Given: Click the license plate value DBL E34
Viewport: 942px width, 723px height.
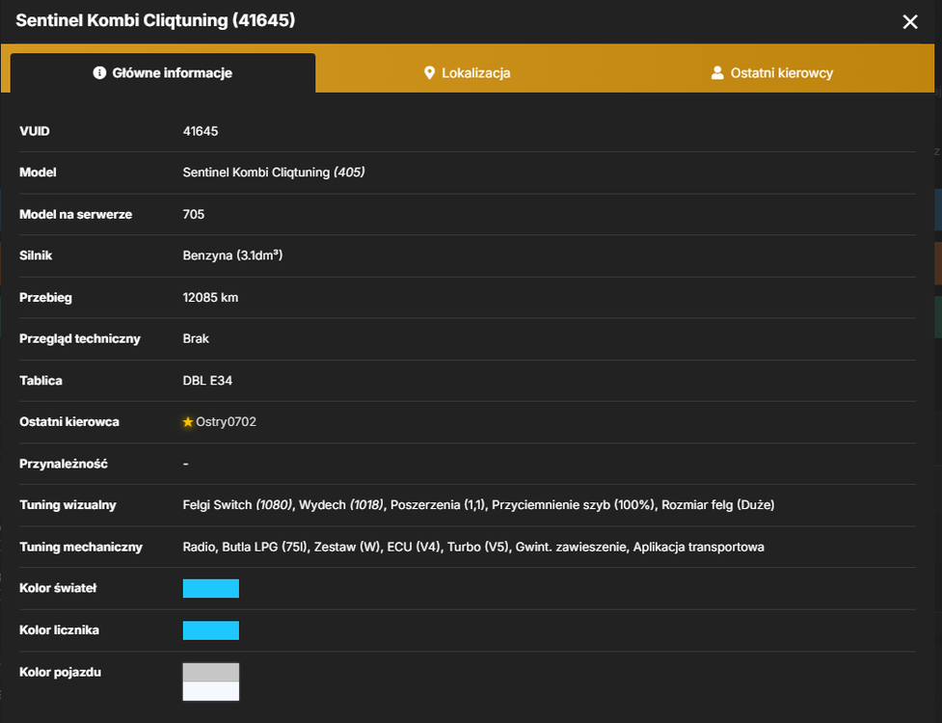Looking at the screenshot, I should click(207, 381).
